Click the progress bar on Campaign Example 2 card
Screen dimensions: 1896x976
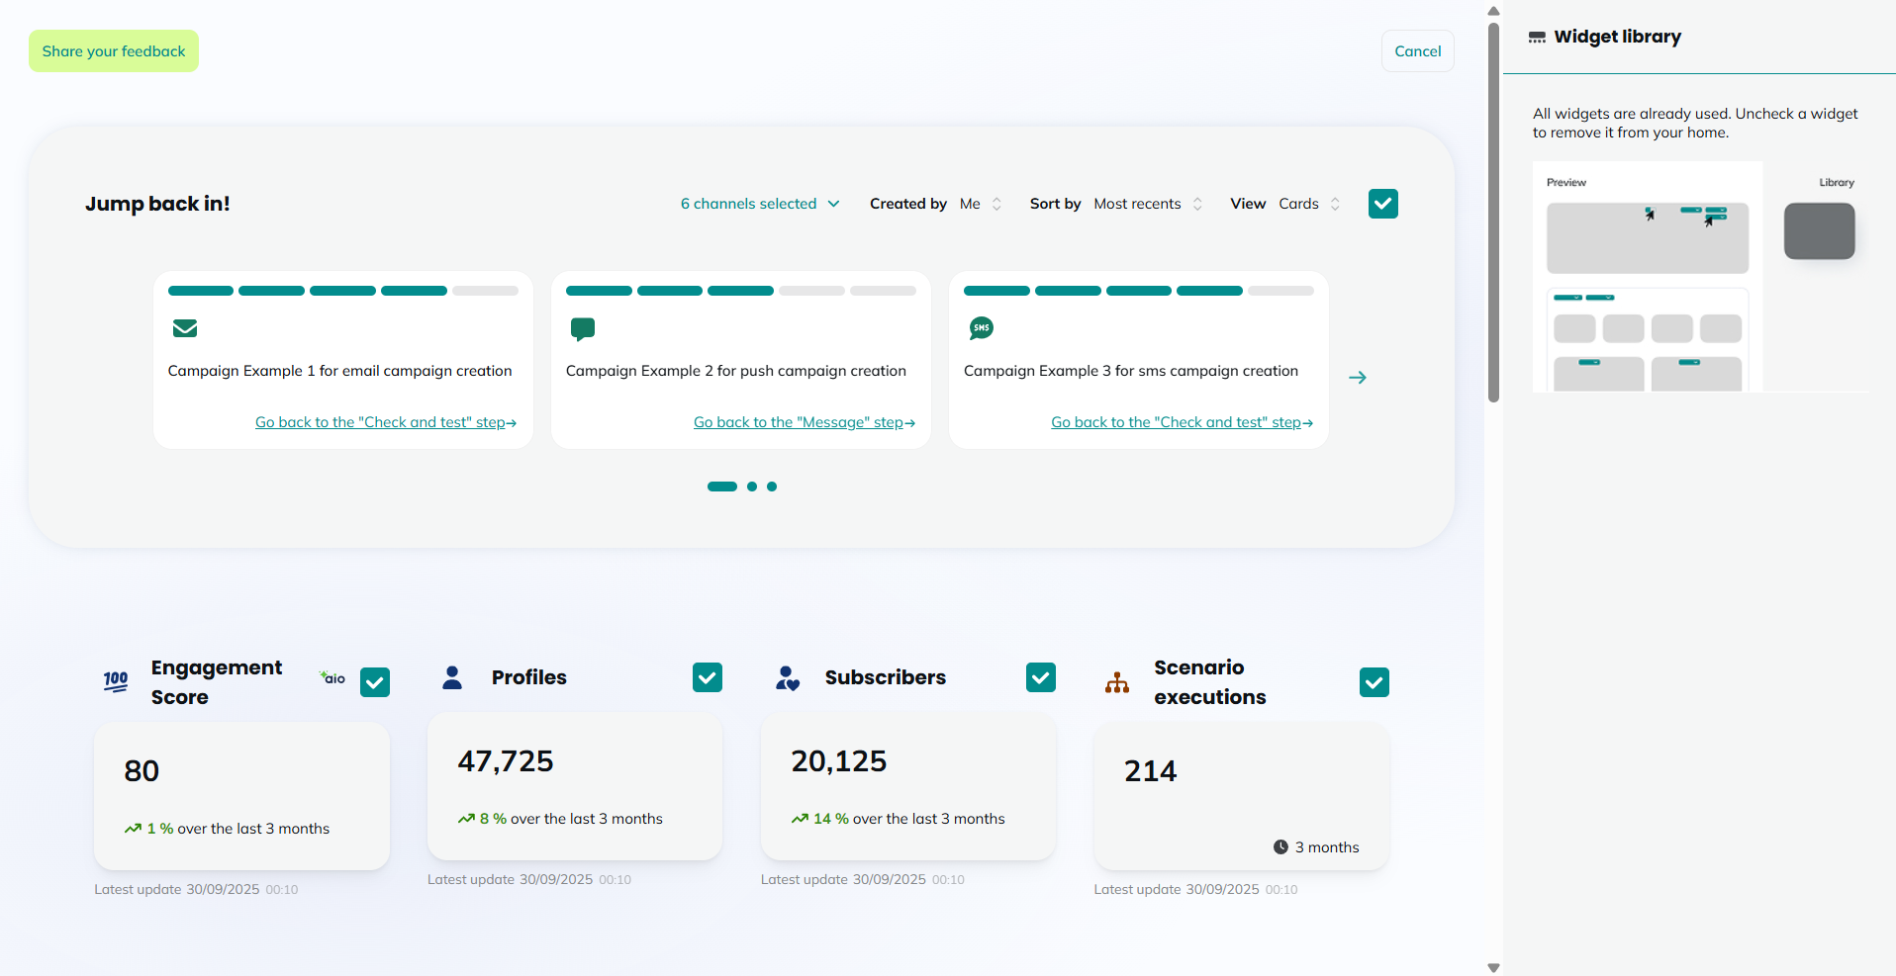click(x=741, y=291)
